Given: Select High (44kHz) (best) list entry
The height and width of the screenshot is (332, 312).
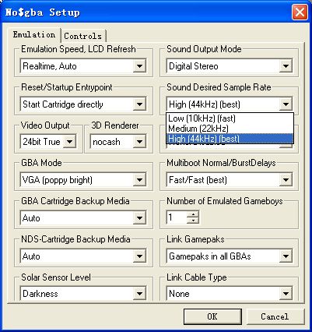Looking at the screenshot, I should tap(230, 139).
